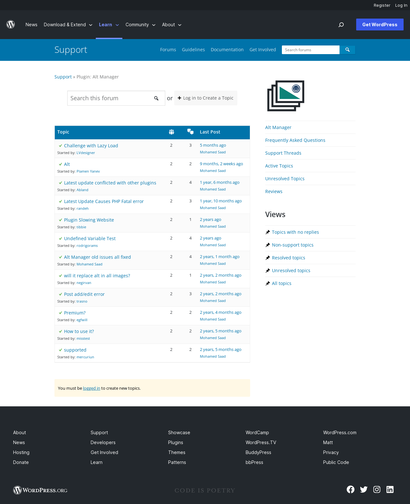Submit forum search with blue magnifier button
The width and height of the screenshot is (410, 504).
pyautogui.click(x=348, y=50)
